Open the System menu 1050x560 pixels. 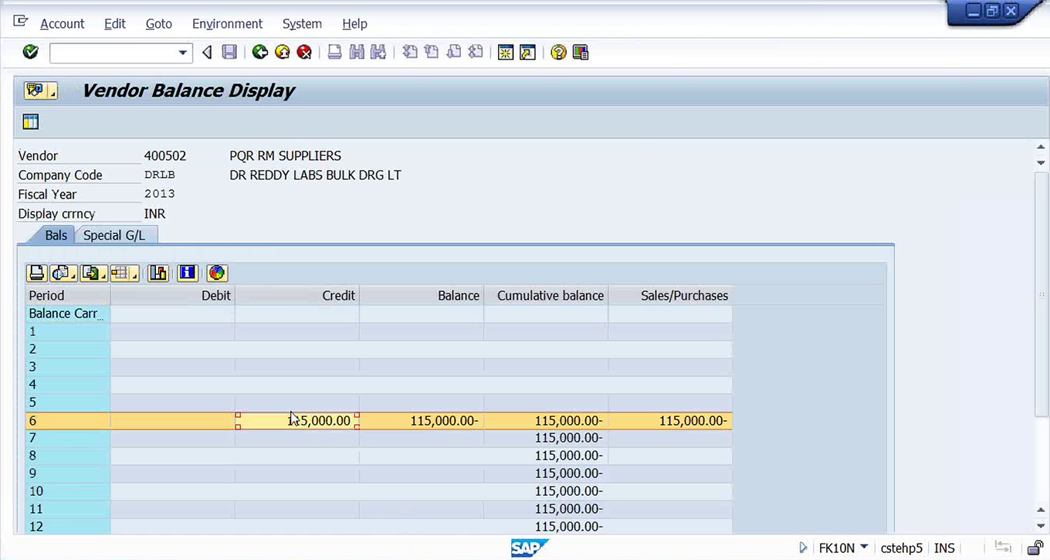tap(302, 24)
